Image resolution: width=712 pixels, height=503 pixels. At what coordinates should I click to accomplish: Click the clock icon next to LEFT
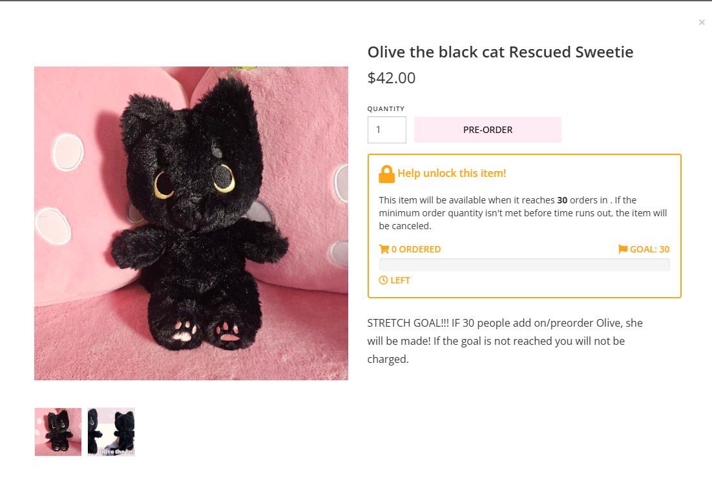click(x=383, y=280)
